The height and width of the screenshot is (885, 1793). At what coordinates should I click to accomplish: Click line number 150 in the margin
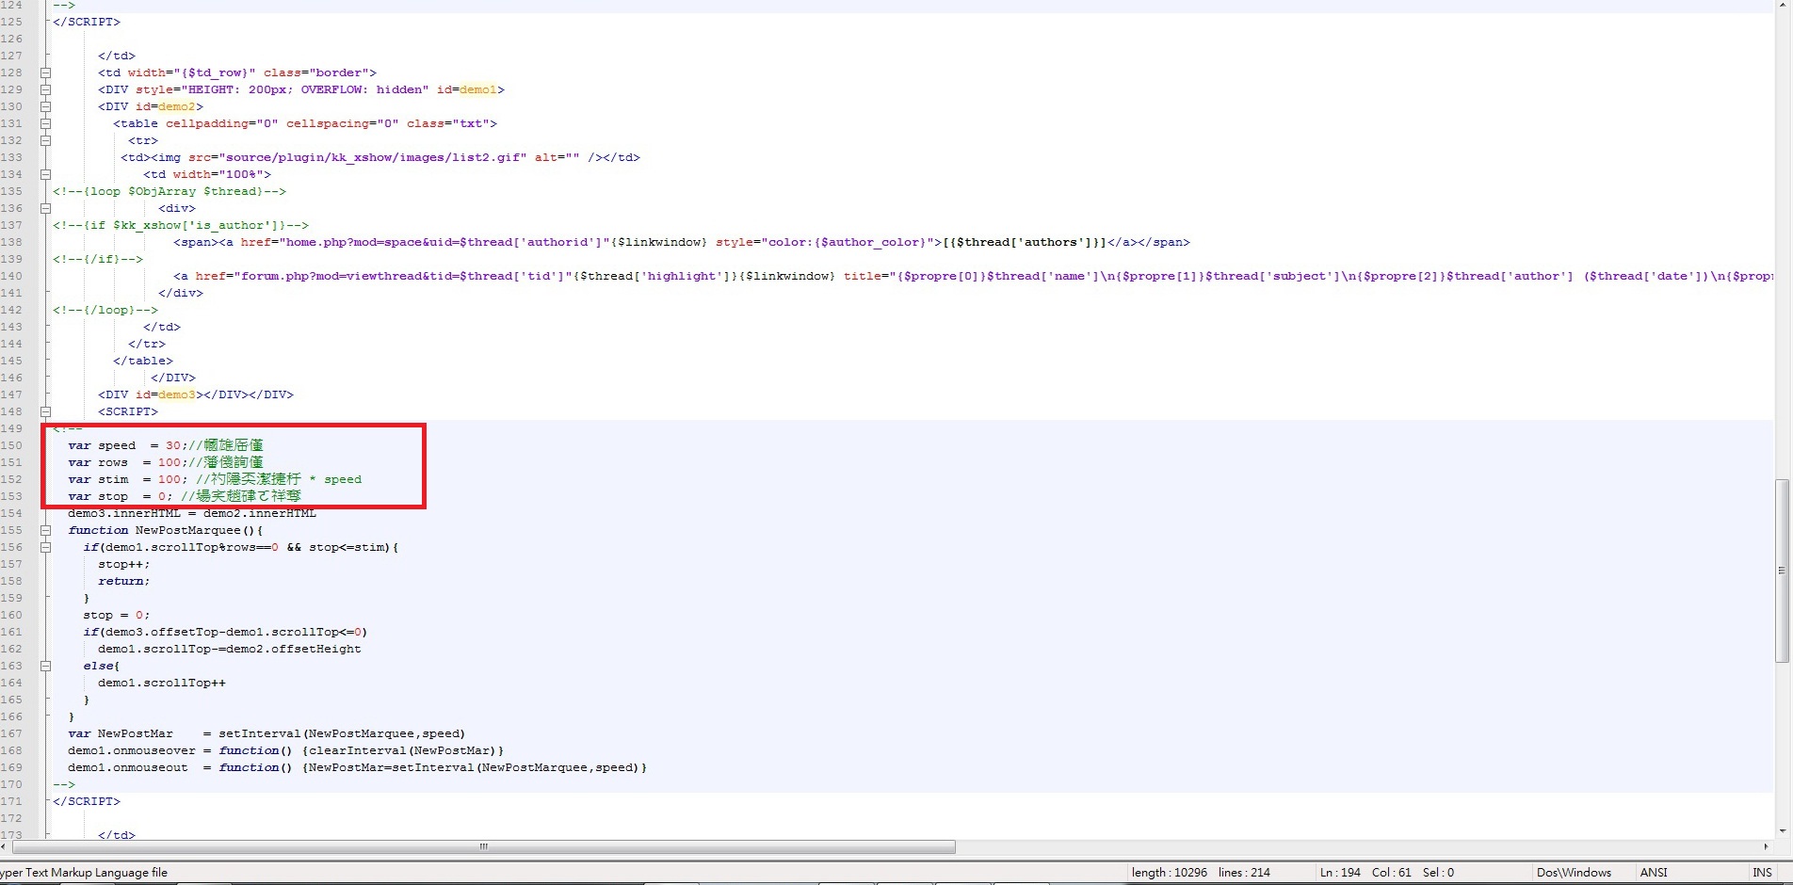(11, 445)
